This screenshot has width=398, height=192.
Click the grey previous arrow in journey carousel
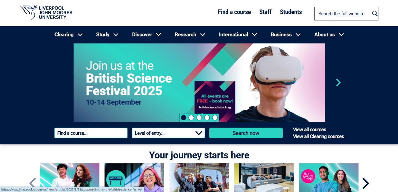(33, 183)
